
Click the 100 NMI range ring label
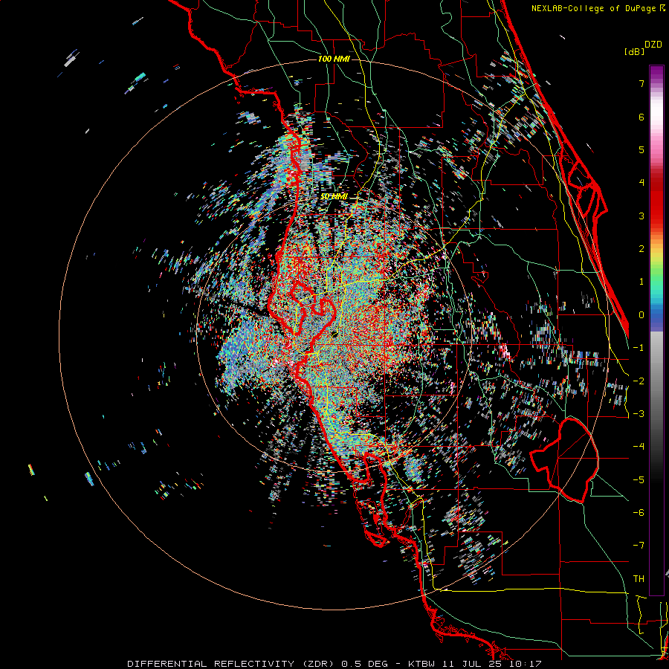(334, 59)
